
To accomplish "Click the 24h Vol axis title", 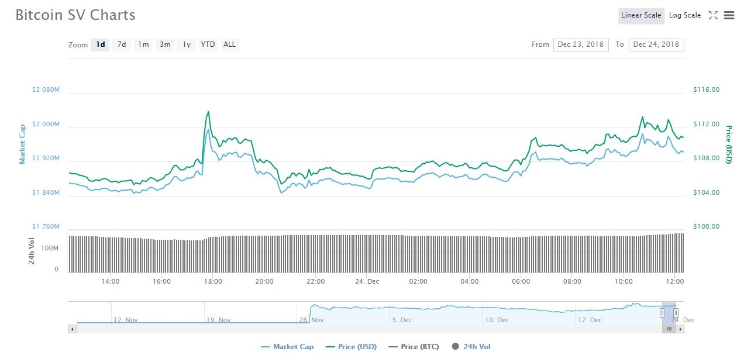I will 32,251.
